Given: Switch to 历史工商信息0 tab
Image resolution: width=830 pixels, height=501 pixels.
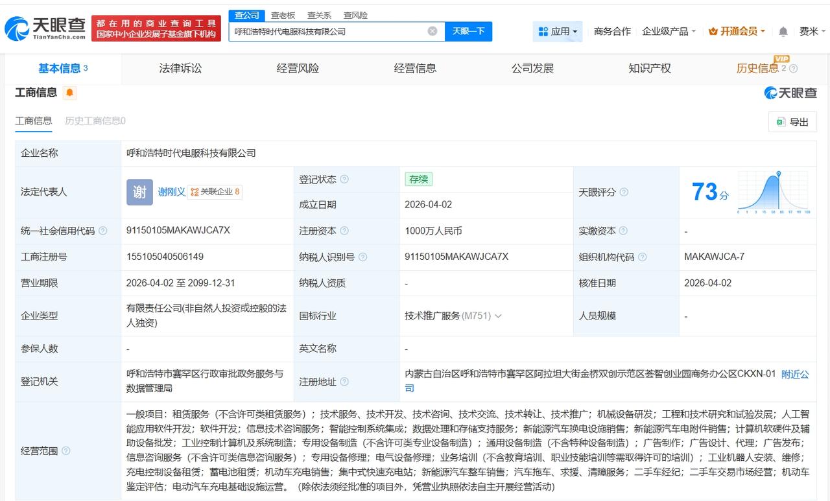Looking at the screenshot, I should 96,121.
